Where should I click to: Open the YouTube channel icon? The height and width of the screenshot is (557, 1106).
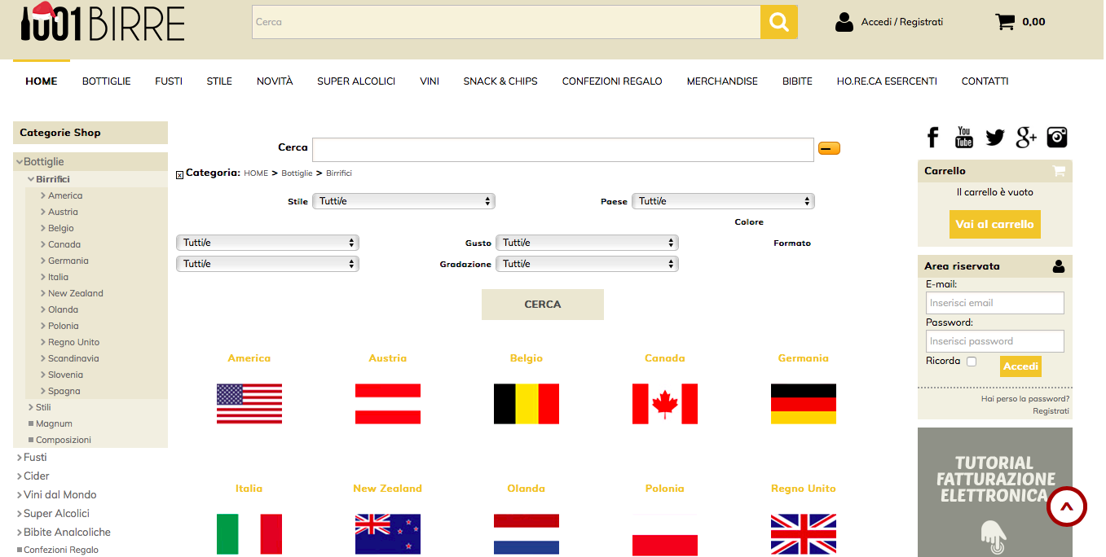964,137
